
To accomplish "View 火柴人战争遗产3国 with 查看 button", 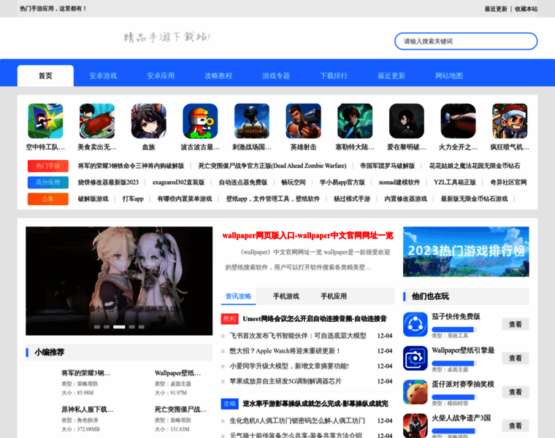I will 516,426.
